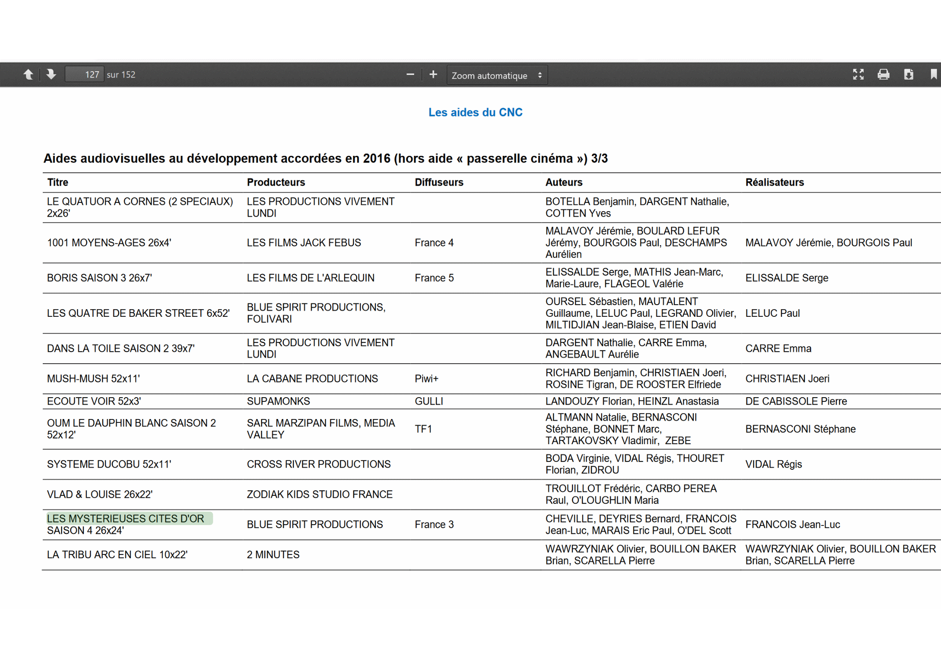
Task: Click the 'sur 152' page count label
Action: point(121,75)
